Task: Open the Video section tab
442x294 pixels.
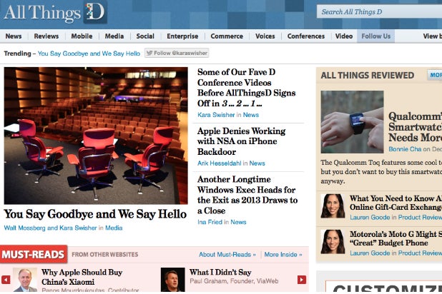Action: (x=344, y=36)
